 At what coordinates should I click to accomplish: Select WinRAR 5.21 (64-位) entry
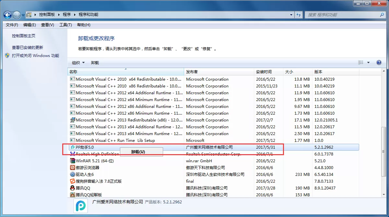click(x=95, y=161)
